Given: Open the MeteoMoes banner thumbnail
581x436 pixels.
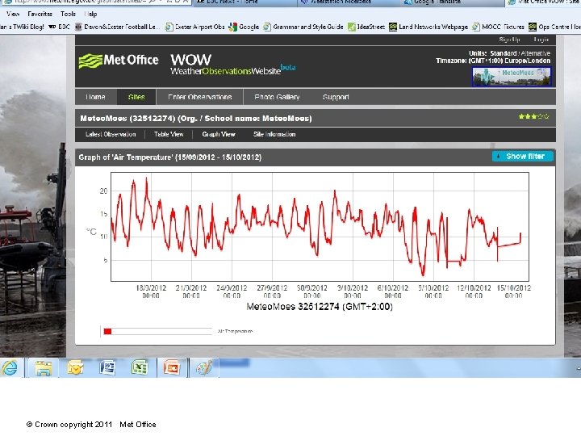Looking at the screenshot, I should tap(512, 77).
